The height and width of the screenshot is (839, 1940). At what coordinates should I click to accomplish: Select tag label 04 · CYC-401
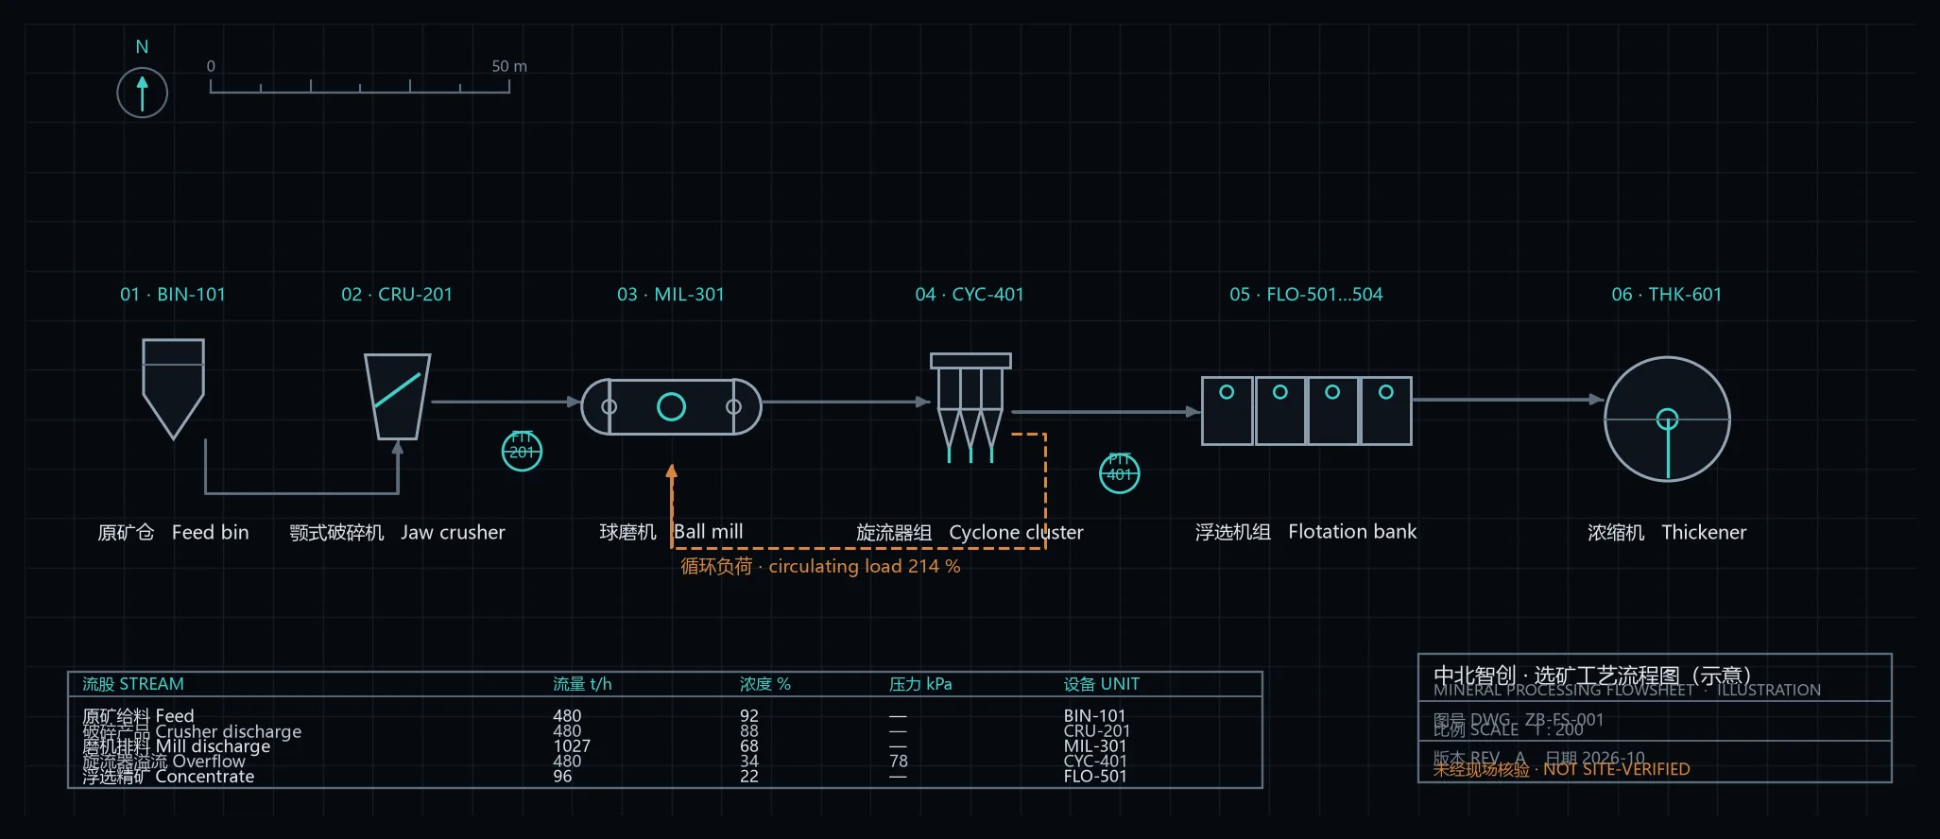[x=970, y=295]
